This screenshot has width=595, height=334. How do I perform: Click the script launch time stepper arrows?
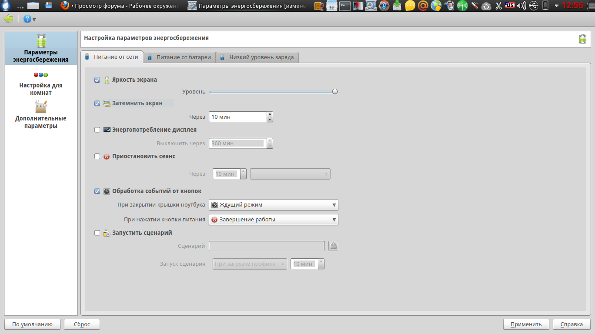point(321,264)
